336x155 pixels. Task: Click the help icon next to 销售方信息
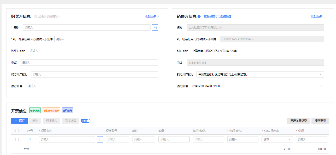coord(199,16)
